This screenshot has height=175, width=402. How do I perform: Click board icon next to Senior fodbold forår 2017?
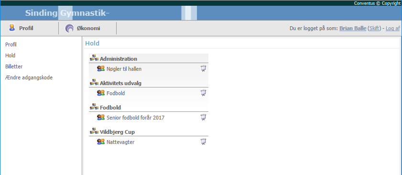coord(203,117)
